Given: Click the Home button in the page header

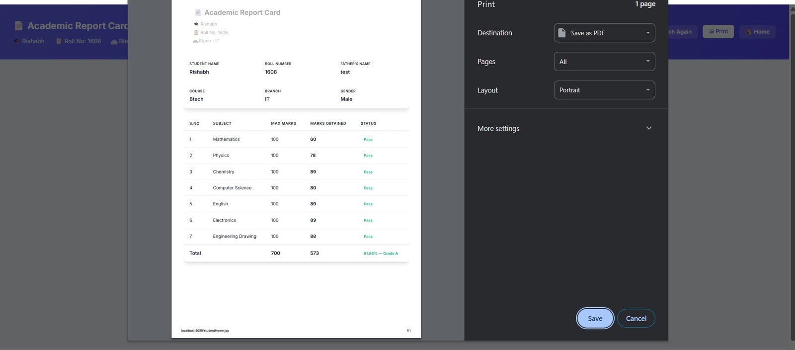Looking at the screenshot, I should [x=757, y=32].
